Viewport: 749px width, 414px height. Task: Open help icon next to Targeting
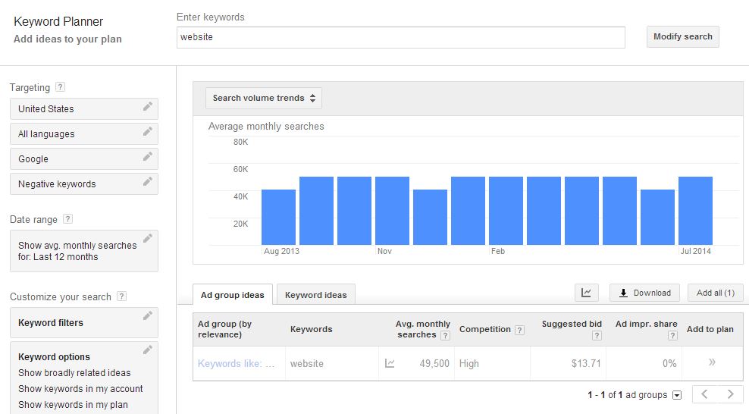[x=60, y=87]
